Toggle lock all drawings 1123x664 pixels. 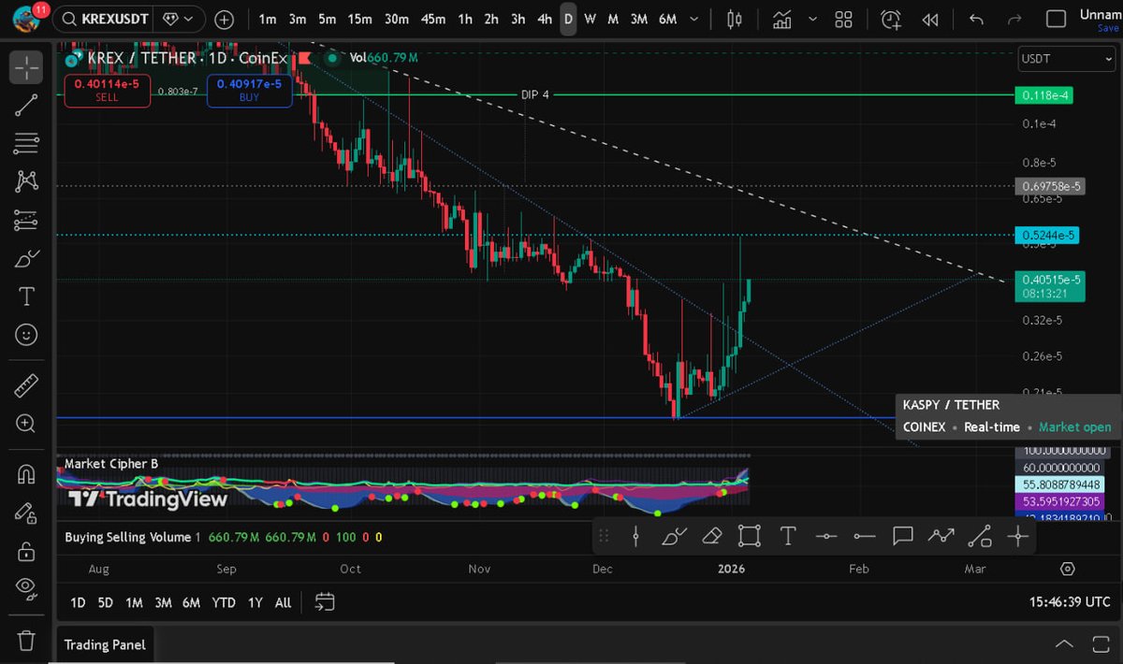pyautogui.click(x=26, y=551)
